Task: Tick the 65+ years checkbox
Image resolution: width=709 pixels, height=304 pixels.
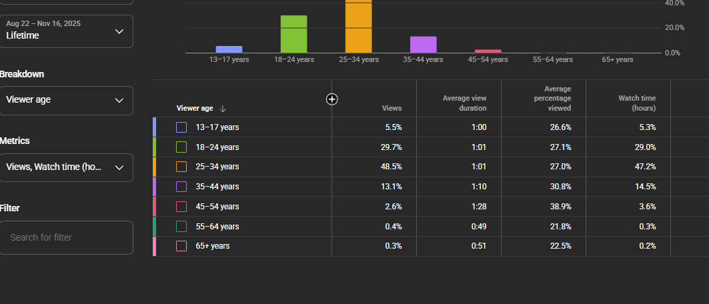Action: click(181, 246)
